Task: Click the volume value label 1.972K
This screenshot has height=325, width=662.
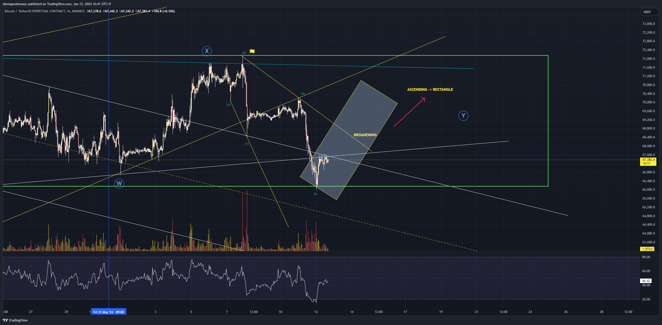Action: coord(648,249)
